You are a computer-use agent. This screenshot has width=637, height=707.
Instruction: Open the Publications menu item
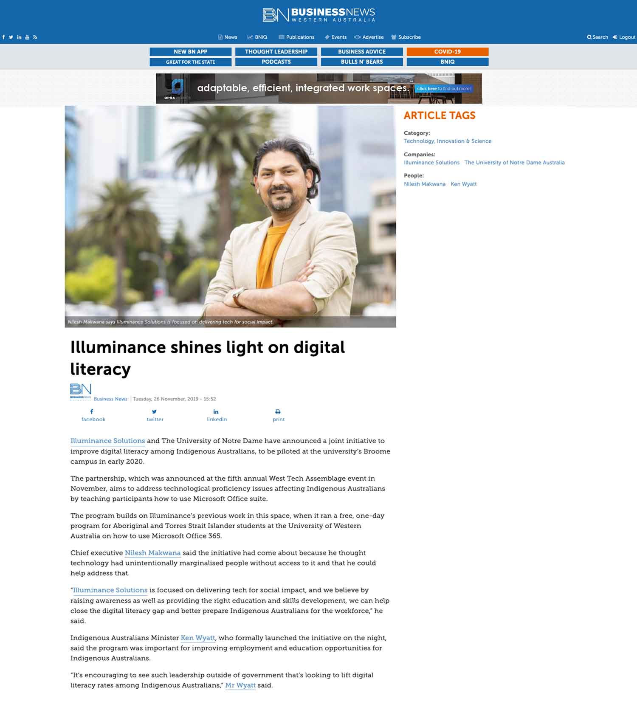click(x=296, y=37)
